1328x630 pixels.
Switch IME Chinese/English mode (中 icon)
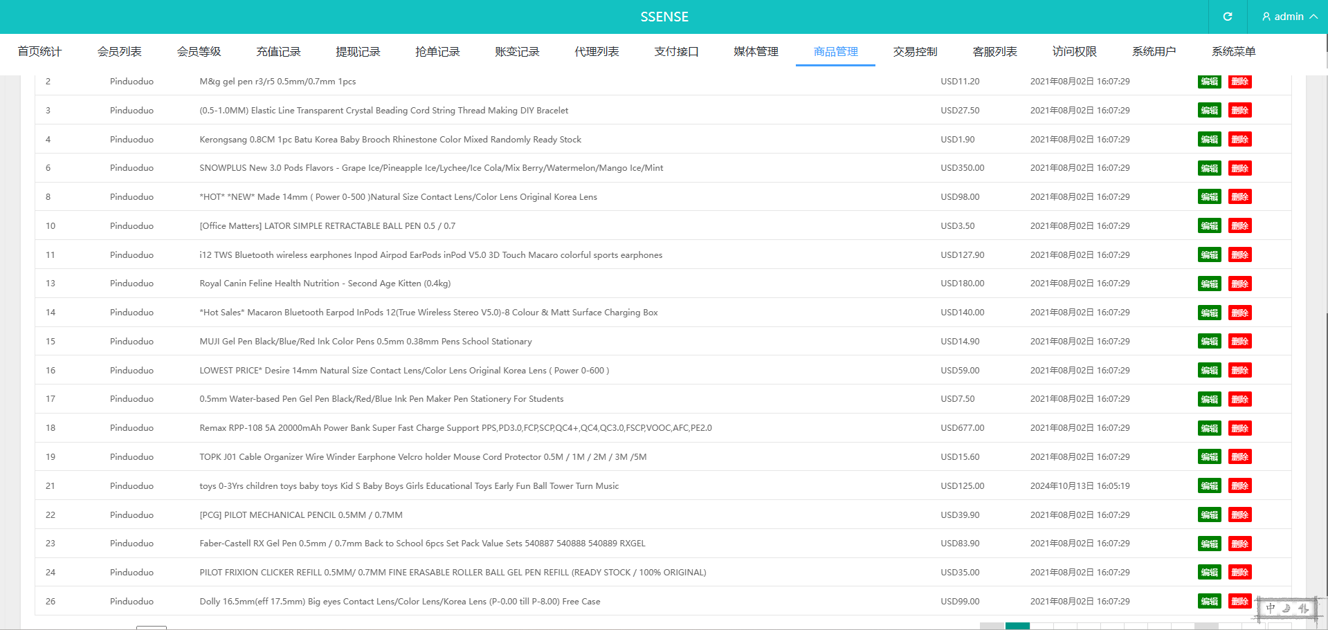tap(1271, 608)
